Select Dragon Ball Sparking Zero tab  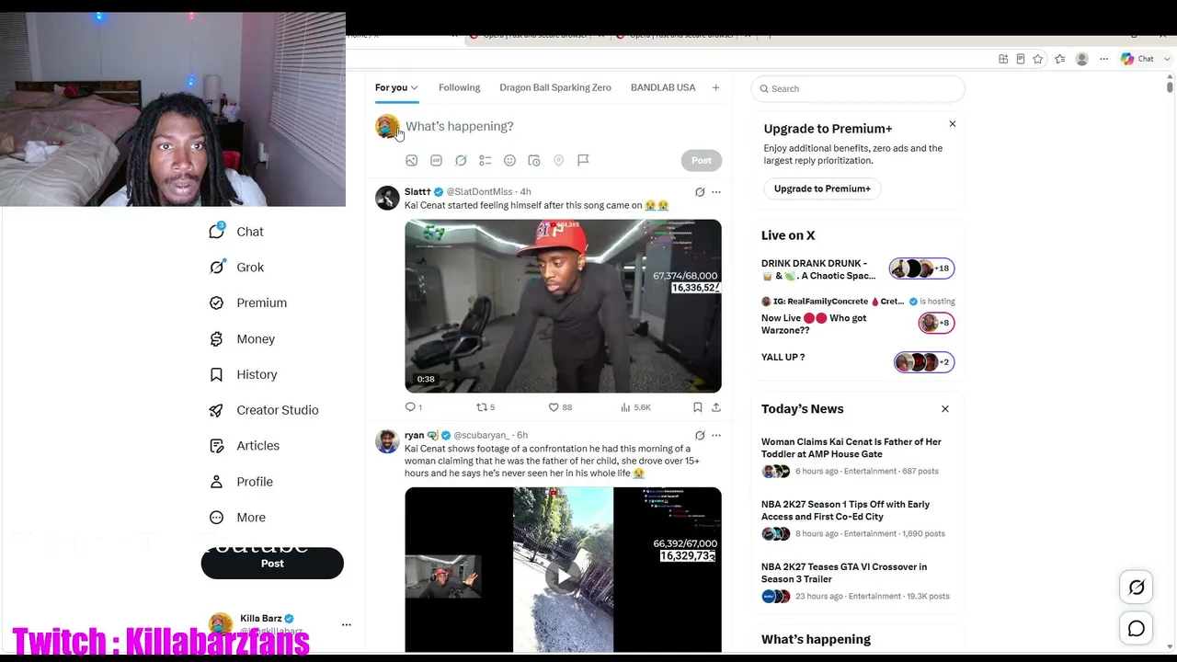[555, 87]
